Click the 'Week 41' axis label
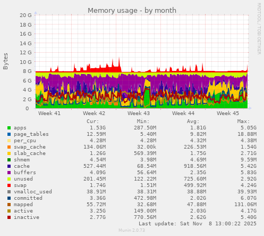The width and height of the screenshot is (264, 236). [x=49, y=113]
